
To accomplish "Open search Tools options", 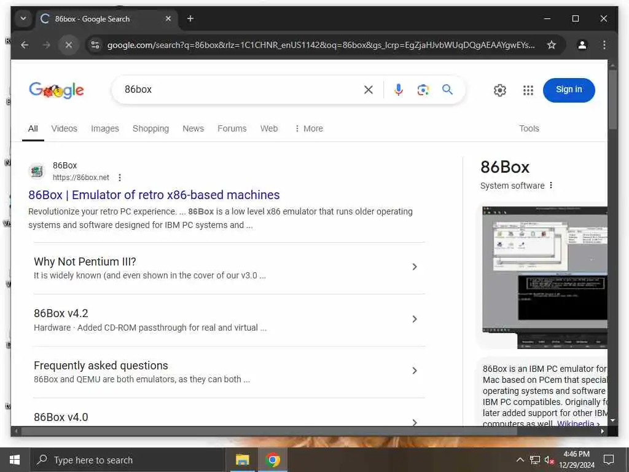I will click(529, 128).
